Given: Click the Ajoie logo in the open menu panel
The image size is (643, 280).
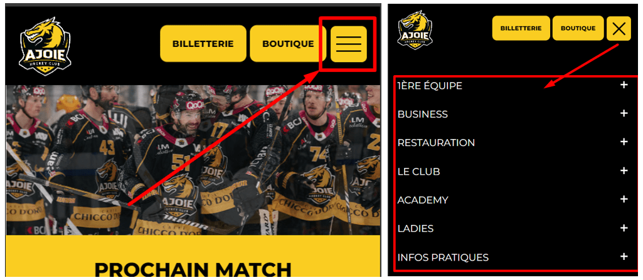Looking at the screenshot, I should click(x=415, y=30).
